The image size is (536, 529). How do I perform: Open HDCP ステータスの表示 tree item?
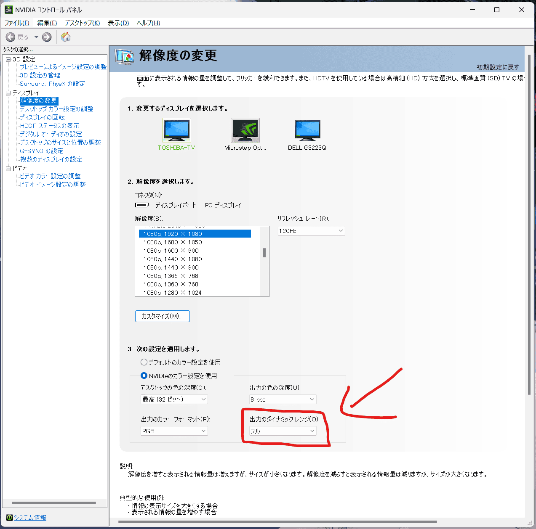[50, 126]
